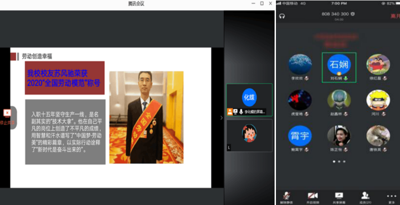The image size is (400, 205).
Task: Turn on video with camera button
Action: click(312, 196)
